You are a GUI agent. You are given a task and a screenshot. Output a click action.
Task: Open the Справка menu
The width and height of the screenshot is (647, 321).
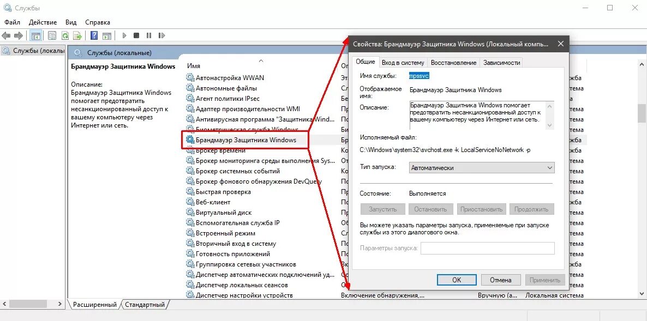[98, 22]
